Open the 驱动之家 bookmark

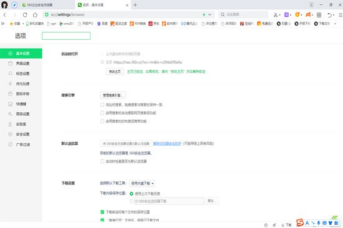118,24
